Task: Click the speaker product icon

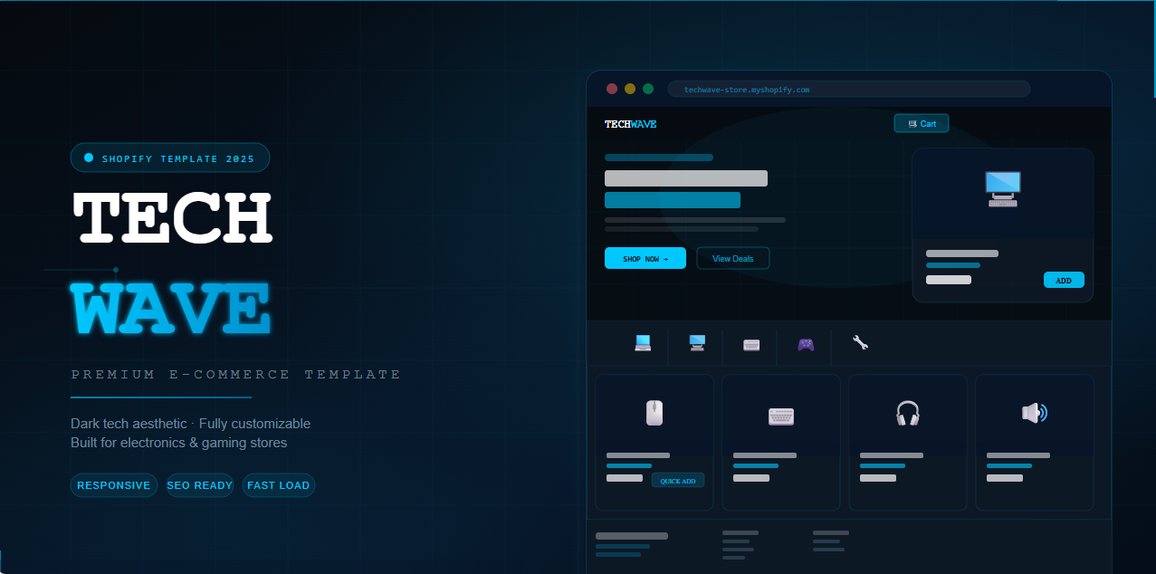Action: click(1034, 413)
